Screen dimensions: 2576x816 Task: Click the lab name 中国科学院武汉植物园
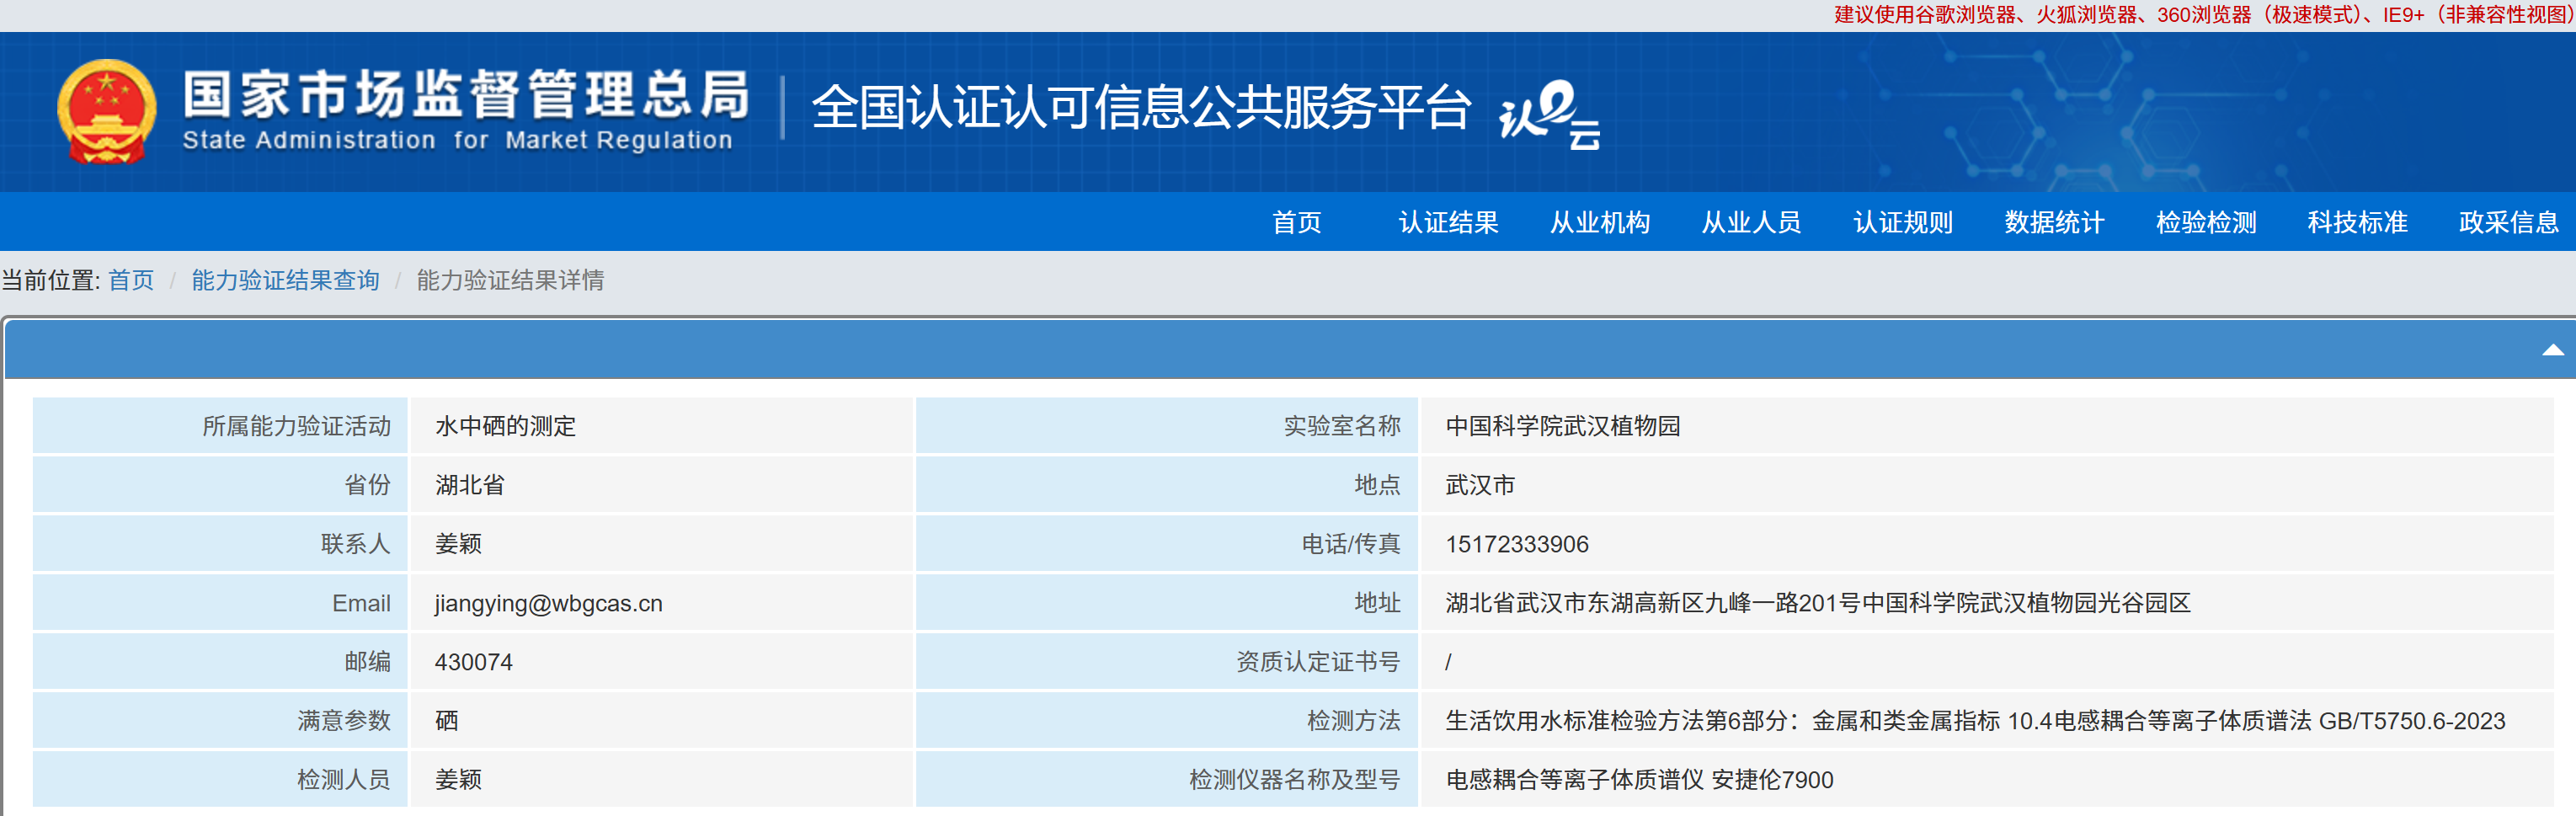pyautogui.click(x=1562, y=426)
